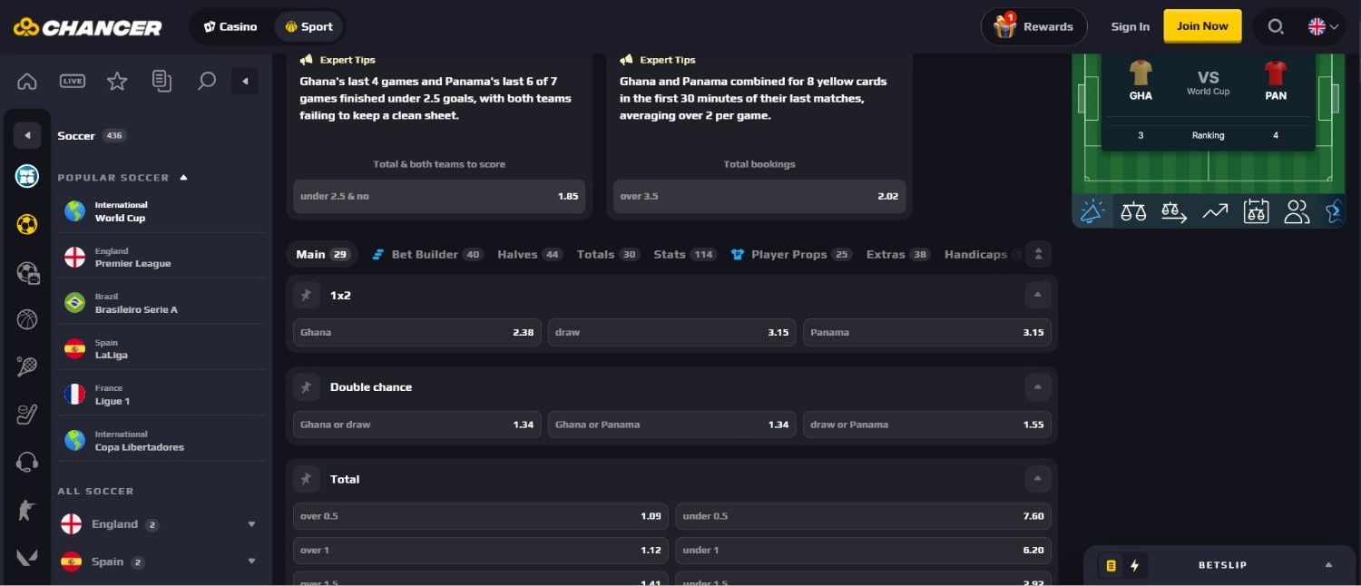This screenshot has width=1361, height=586.
Task: Bet on draw or Panama at 1.55
Action: pos(927,425)
